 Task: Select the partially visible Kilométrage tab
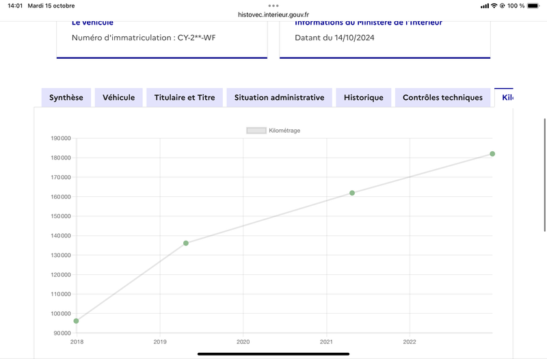click(504, 97)
